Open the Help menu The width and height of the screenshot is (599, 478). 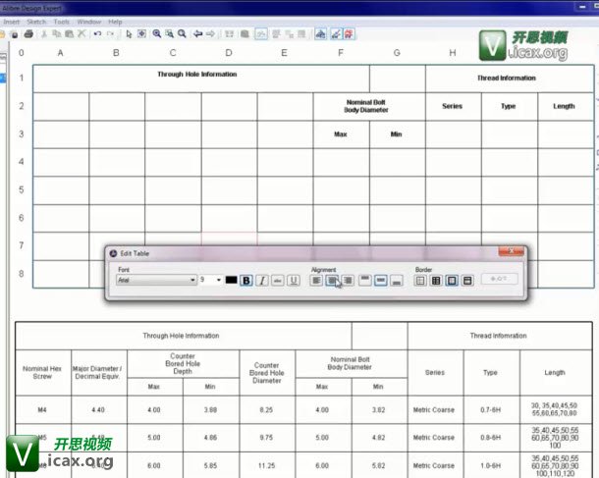tap(115, 22)
